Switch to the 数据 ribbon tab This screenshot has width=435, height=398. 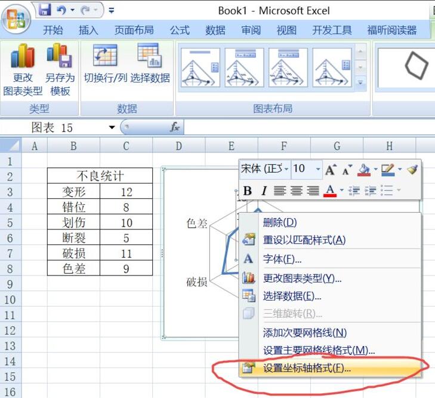215,30
